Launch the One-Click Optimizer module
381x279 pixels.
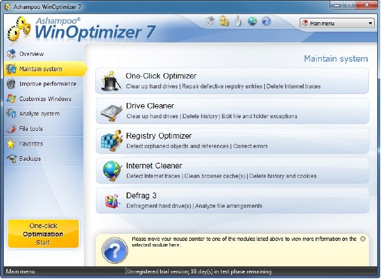[x=232, y=81]
